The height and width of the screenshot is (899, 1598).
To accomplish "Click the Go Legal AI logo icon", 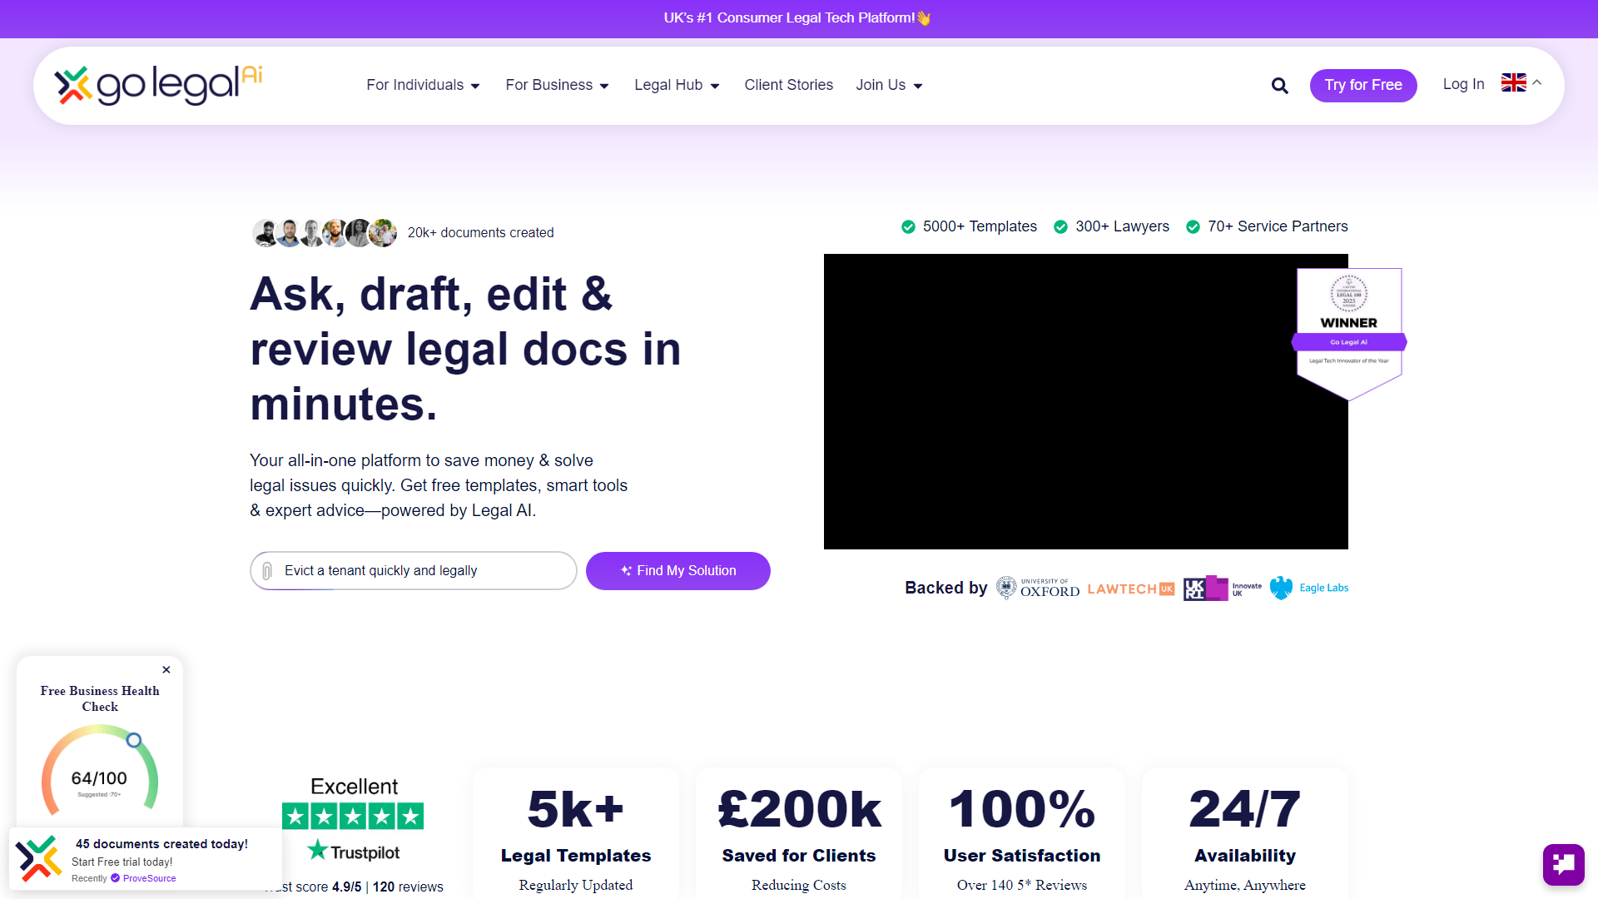I will coord(72,85).
